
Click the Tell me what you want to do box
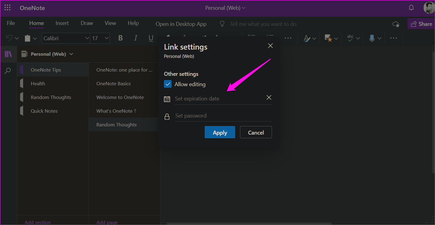coord(263,24)
